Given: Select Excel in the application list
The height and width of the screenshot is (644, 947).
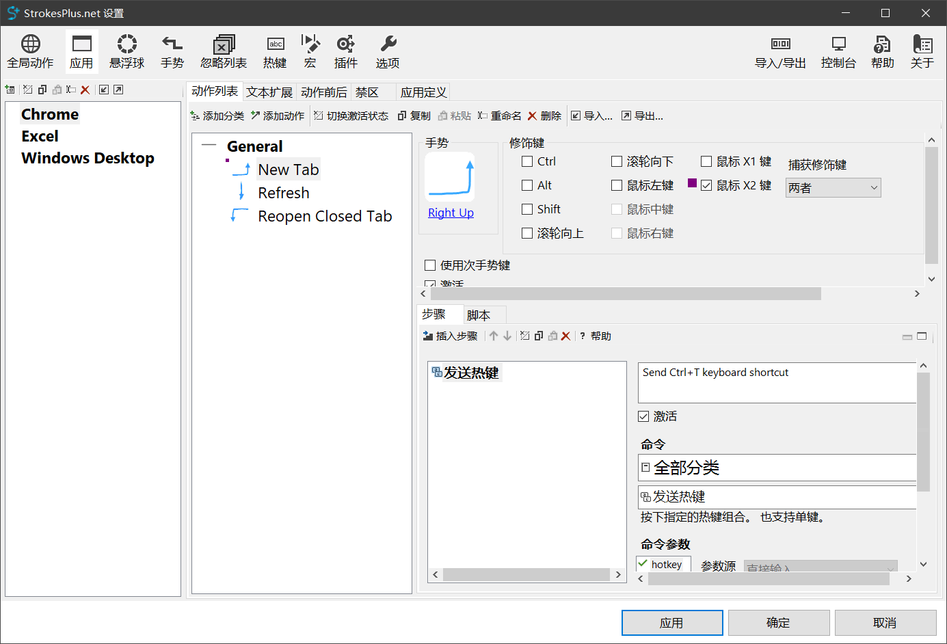Looking at the screenshot, I should [x=40, y=136].
